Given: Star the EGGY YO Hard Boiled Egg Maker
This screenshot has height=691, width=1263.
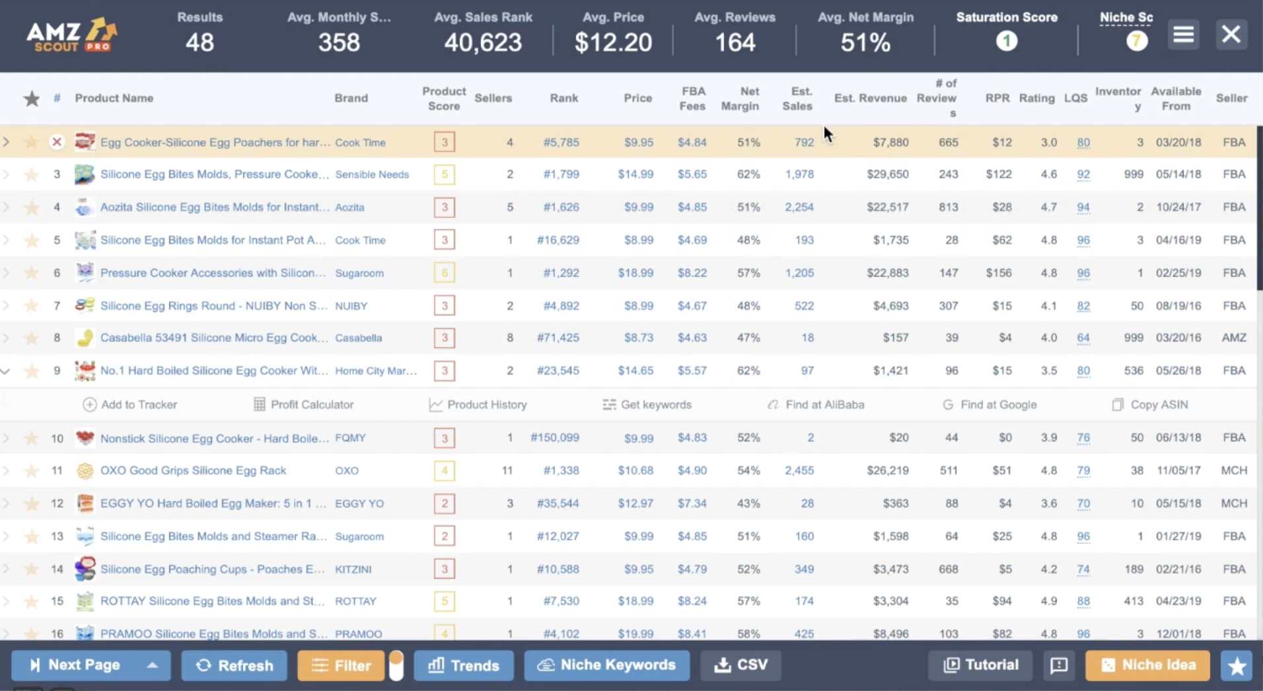Looking at the screenshot, I should pos(31,504).
